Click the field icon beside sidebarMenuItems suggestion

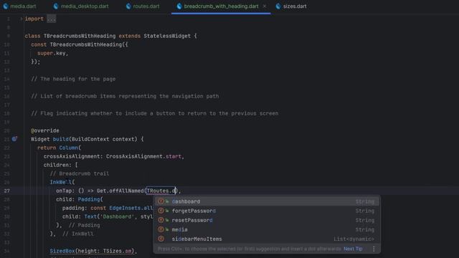pyautogui.click(x=161, y=239)
